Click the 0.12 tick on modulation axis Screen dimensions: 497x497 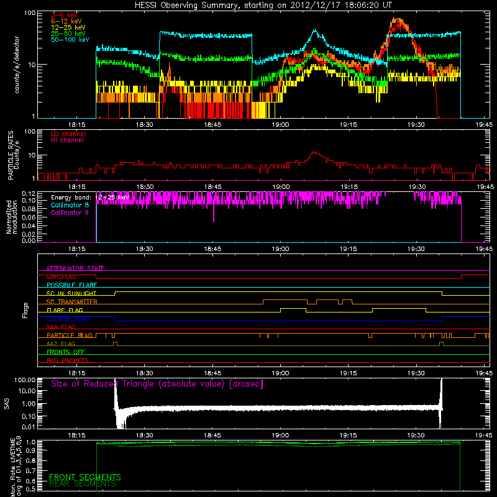tap(29, 194)
